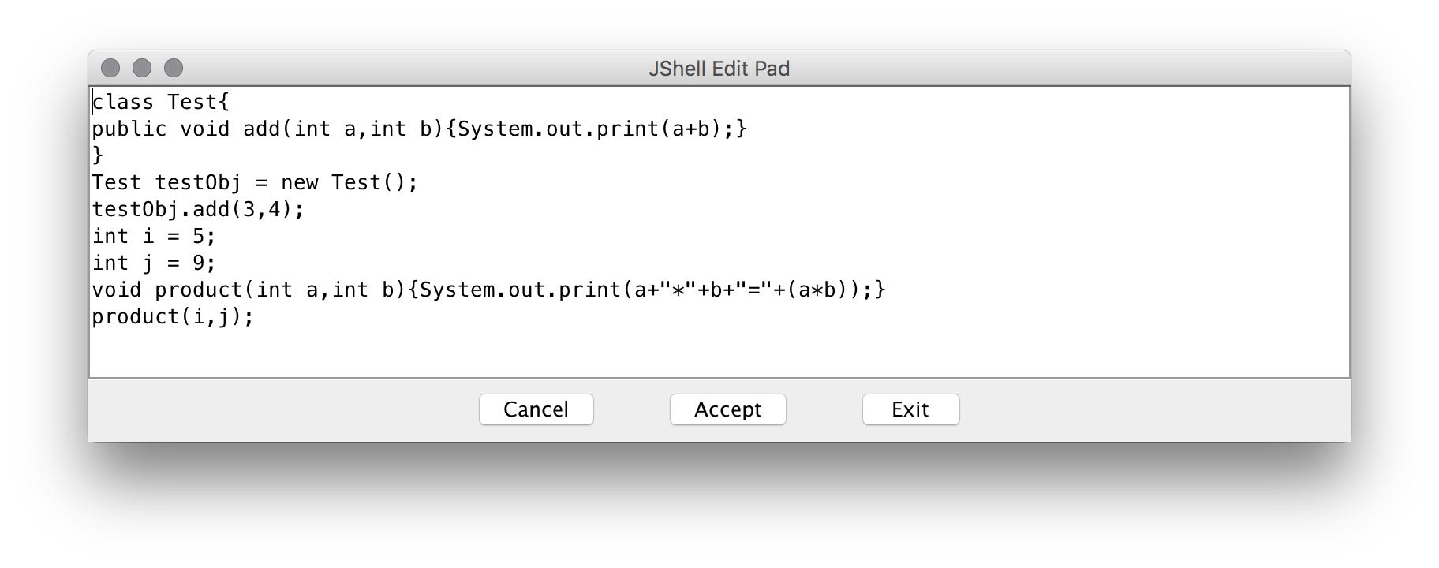Click the Cancel button

click(536, 409)
